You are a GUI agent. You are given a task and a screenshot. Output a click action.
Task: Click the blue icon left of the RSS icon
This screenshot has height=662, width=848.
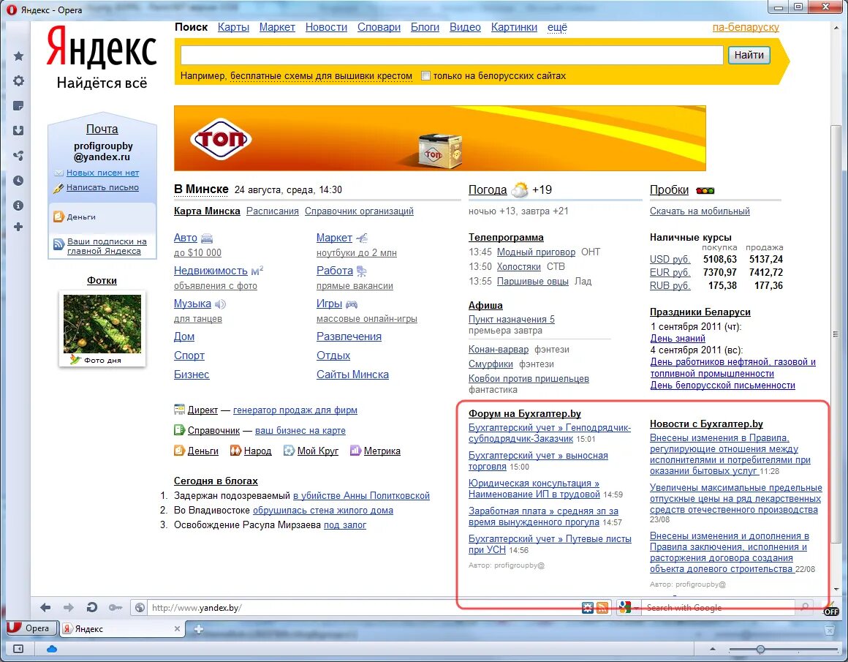click(x=588, y=608)
